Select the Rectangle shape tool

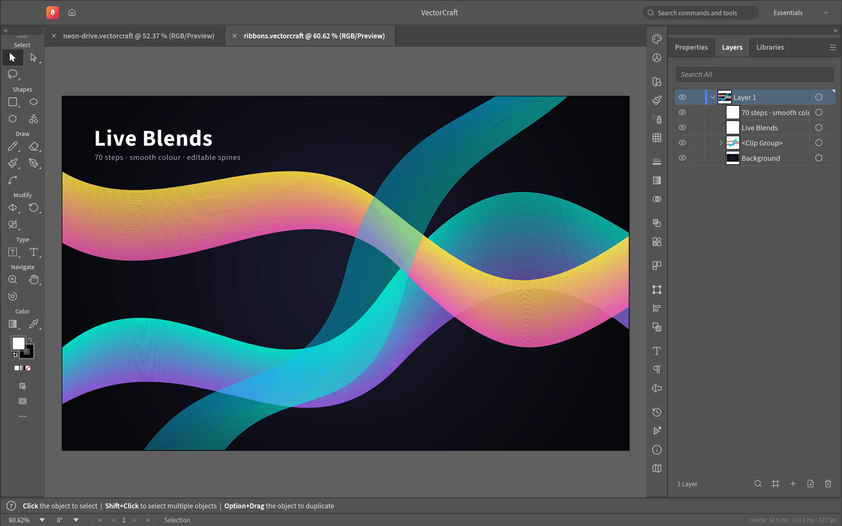tap(13, 102)
